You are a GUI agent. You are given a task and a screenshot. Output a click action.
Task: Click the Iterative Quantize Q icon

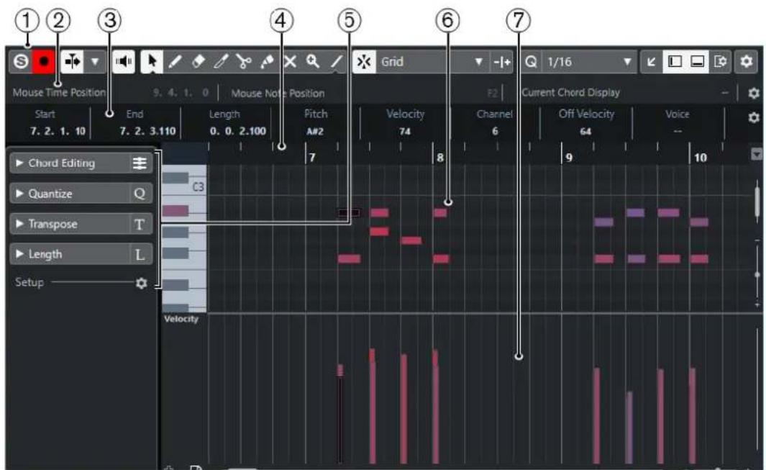pos(531,62)
